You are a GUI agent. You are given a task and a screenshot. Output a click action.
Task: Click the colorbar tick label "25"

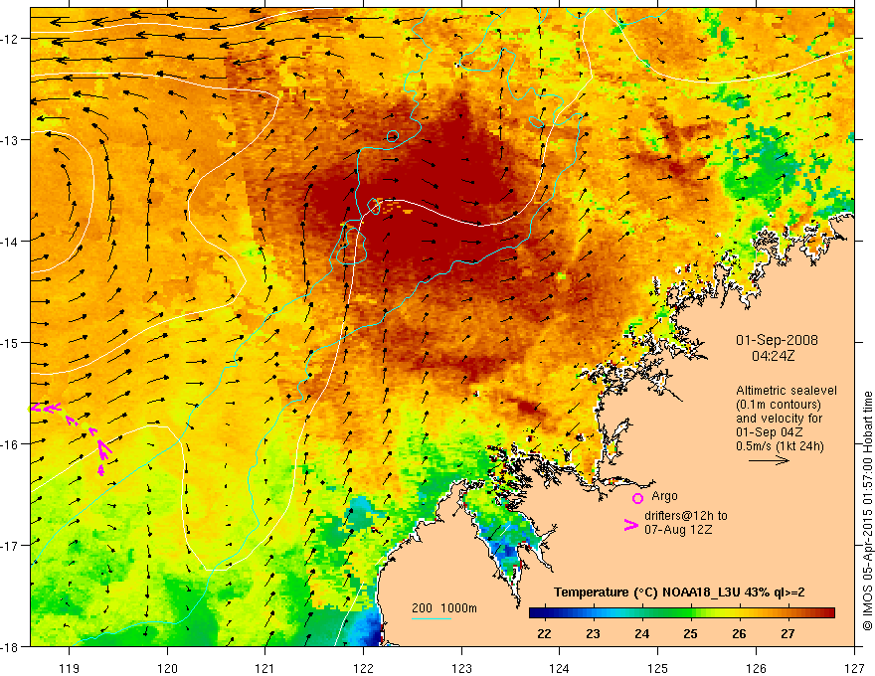point(690,634)
